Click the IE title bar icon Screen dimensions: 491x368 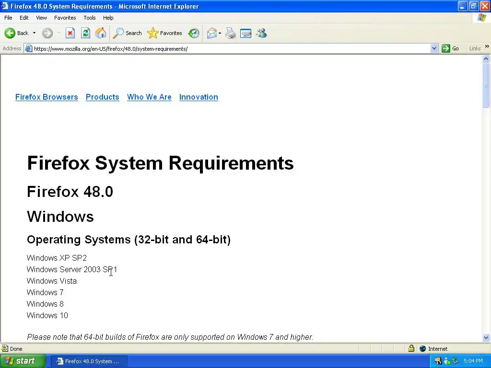4,6
